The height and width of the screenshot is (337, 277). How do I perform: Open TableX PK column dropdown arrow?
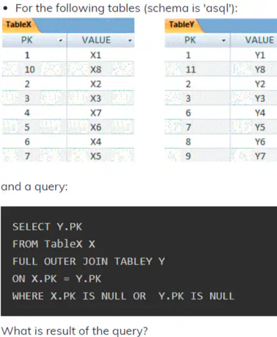click(60, 40)
